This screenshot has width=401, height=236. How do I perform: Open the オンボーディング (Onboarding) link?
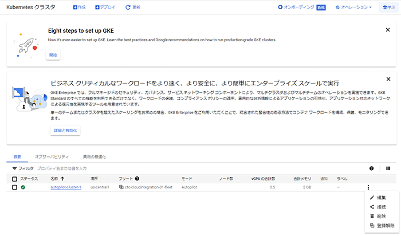pyautogui.click(x=296, y=7)
